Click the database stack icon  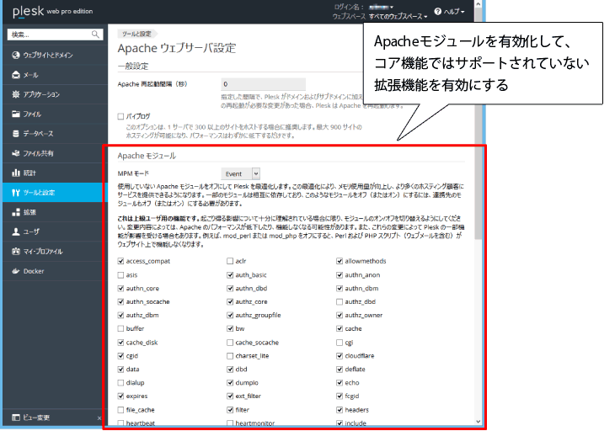[16, 133]
